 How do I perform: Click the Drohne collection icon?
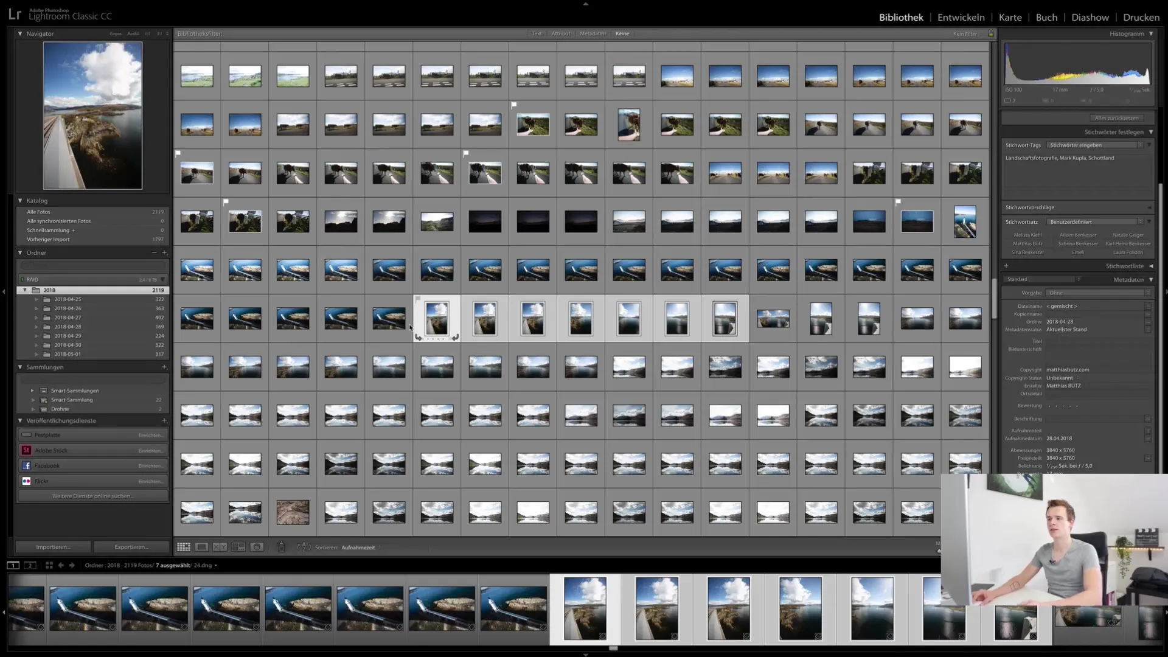(43, 409)
